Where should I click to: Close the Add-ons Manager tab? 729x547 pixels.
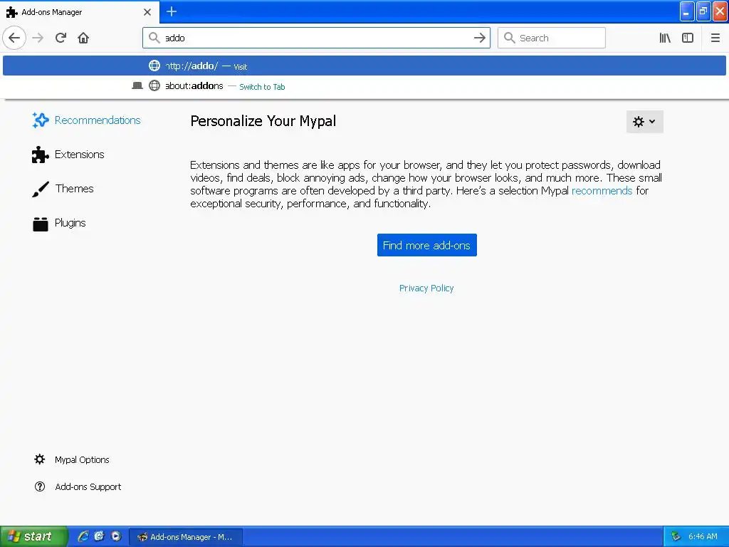click(147, 12)
